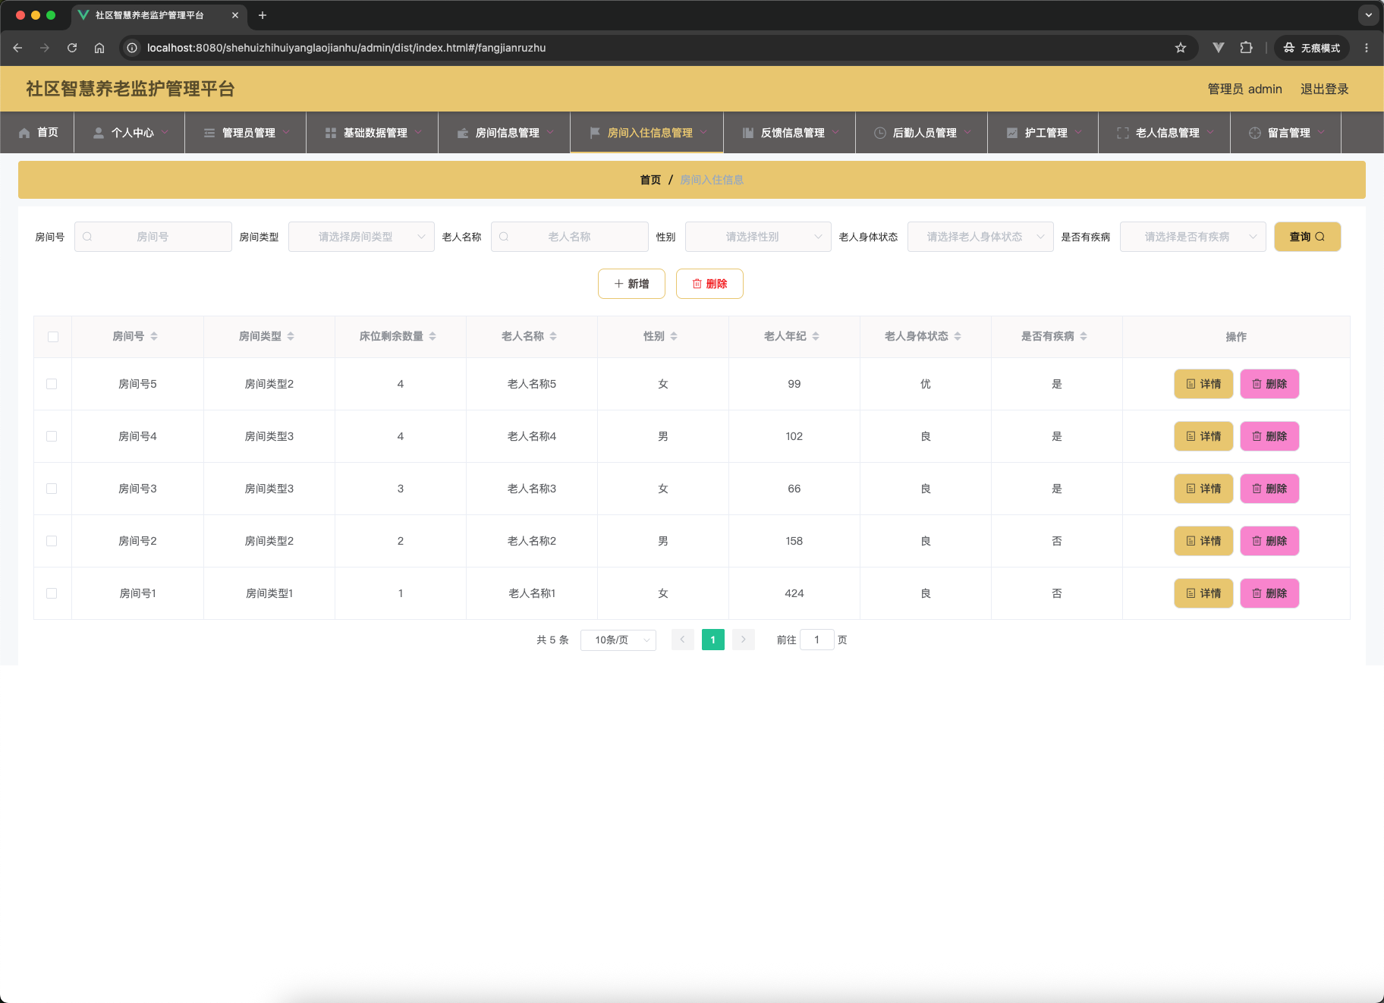Image resolution: width=1384 pixels, height=1003 pixels.
Task: Open the 留言管理 menu
Action: [1286, 133]
